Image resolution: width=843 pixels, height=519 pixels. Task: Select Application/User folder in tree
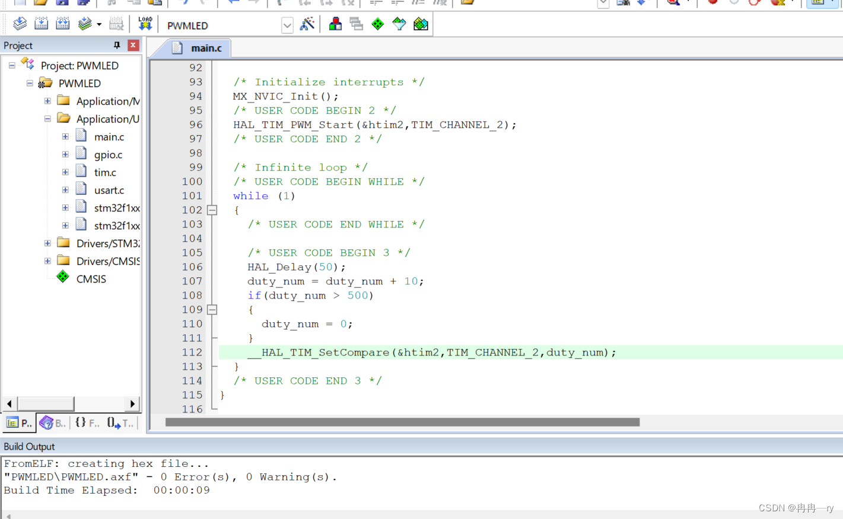tap(108, 119)
